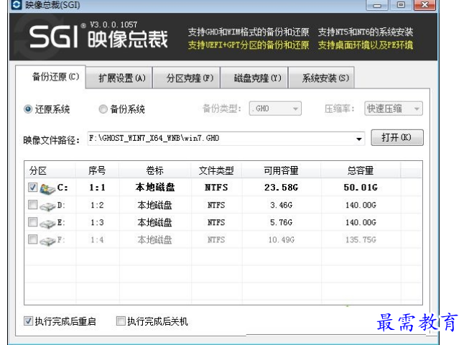Click the bold NTFS cell in C: row
The height and width of the screenshot is (345, 464).
click(x=216, y=188)
